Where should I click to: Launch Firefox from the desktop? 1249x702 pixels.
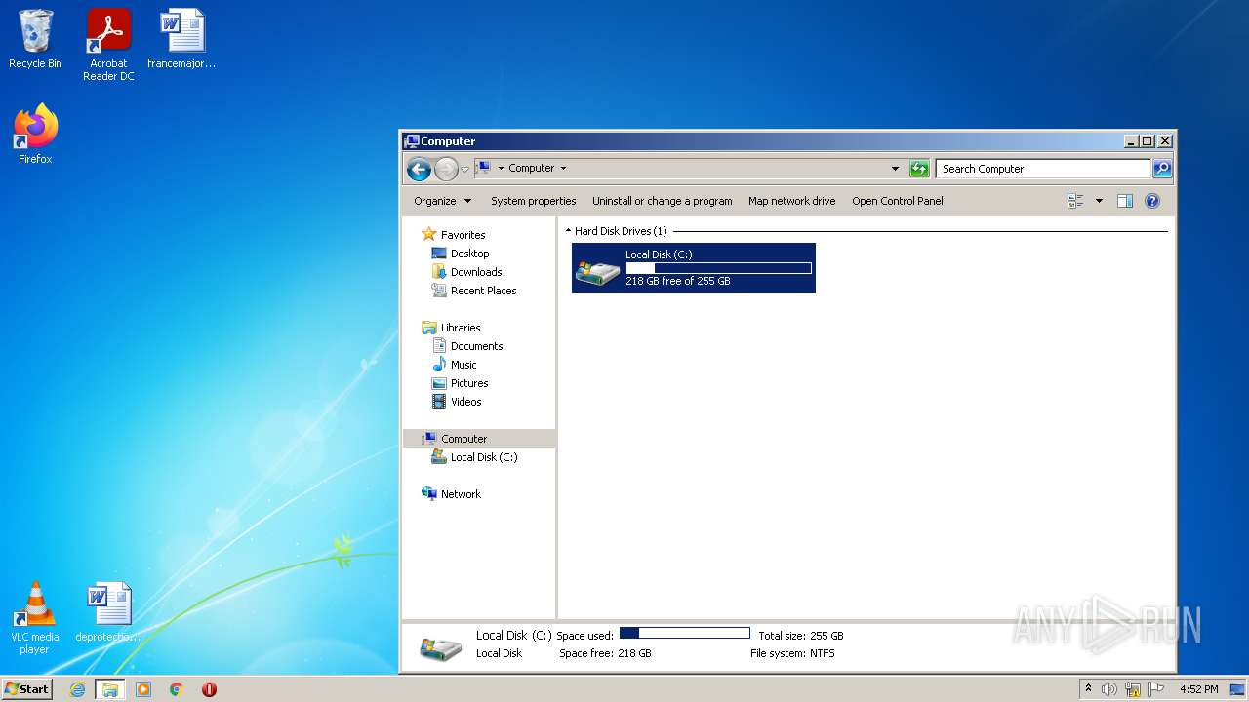(35, 134)
